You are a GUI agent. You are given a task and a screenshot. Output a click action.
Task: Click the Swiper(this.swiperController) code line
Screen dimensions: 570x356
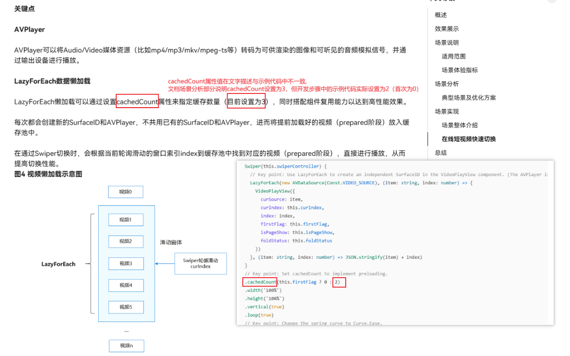[285, 166]
